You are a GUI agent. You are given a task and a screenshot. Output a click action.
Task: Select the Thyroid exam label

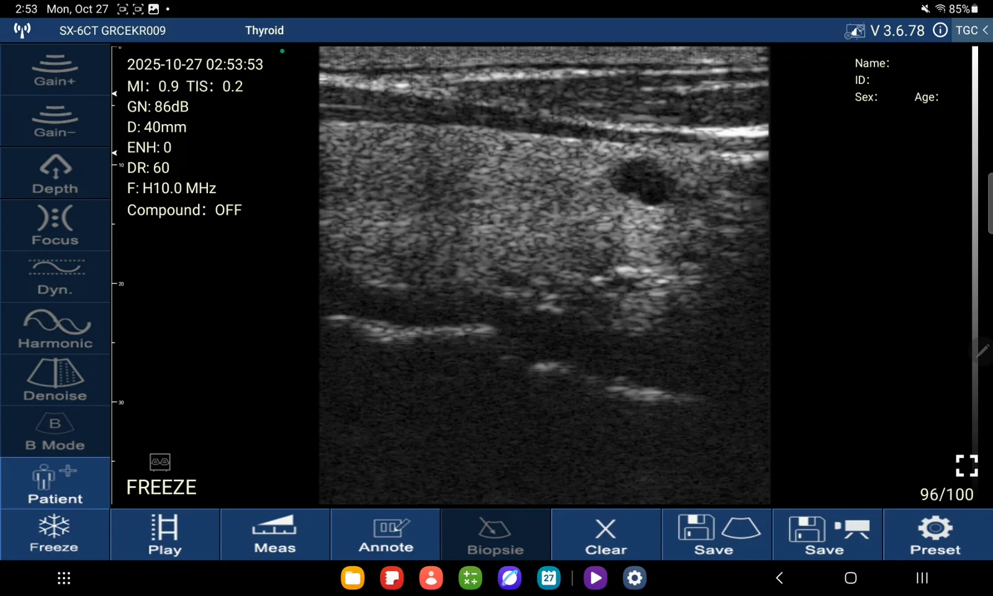coord(264,30)
